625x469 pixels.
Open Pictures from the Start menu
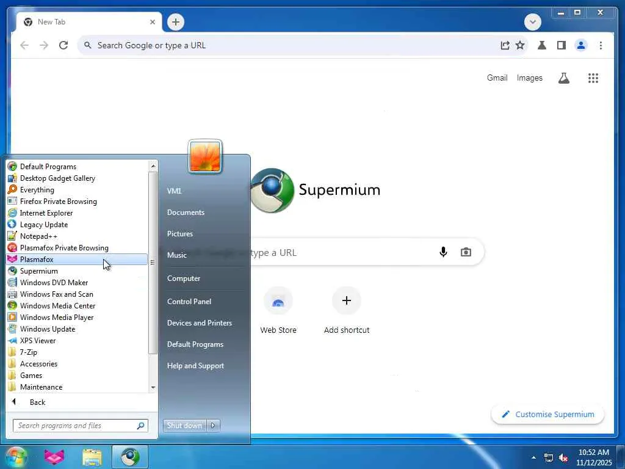pyautogui.click(x=180, y=234)
